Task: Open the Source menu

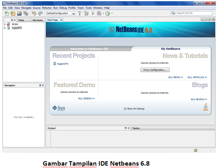Action: point(36,8)
